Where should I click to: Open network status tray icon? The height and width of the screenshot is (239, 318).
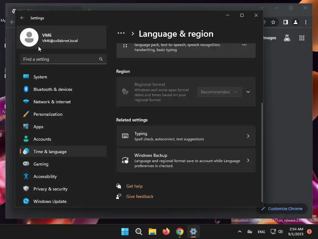coord(273,232)
